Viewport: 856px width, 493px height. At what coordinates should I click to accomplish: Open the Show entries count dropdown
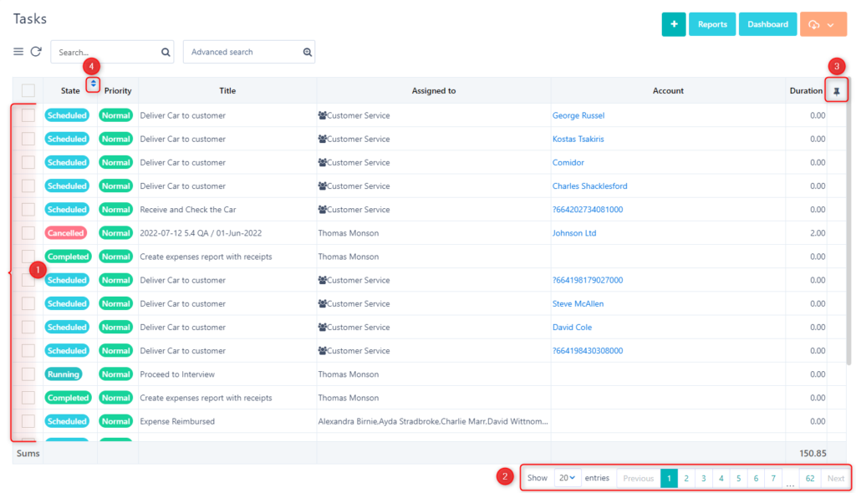click(x=568, y=477)
